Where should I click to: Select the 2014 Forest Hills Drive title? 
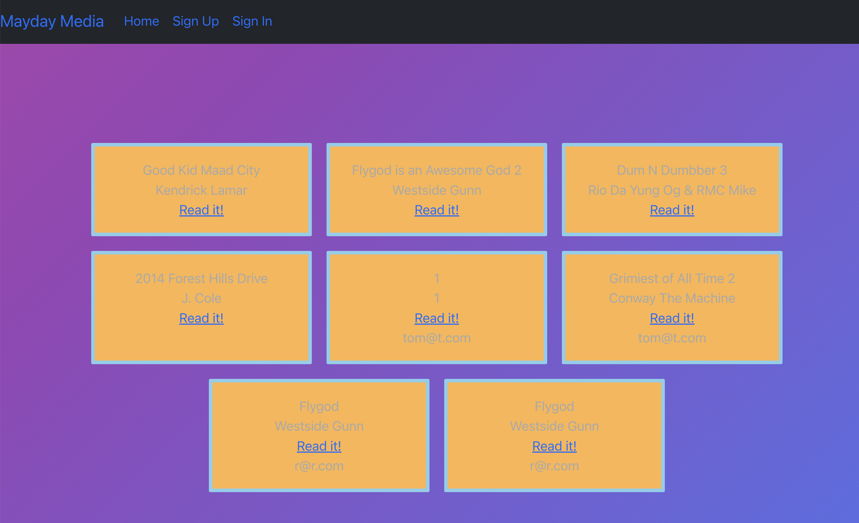[x=201, y=278]
